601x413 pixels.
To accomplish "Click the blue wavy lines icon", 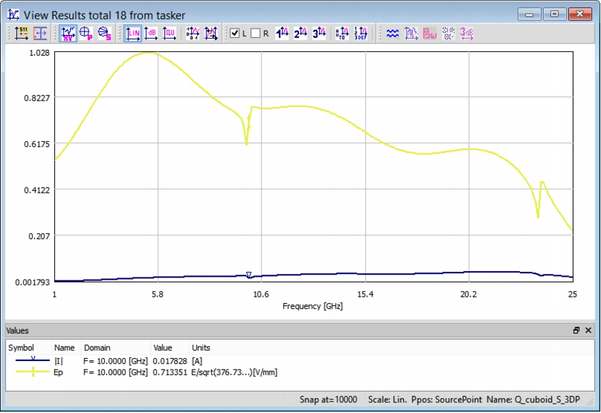I will [x=393, y=34].
